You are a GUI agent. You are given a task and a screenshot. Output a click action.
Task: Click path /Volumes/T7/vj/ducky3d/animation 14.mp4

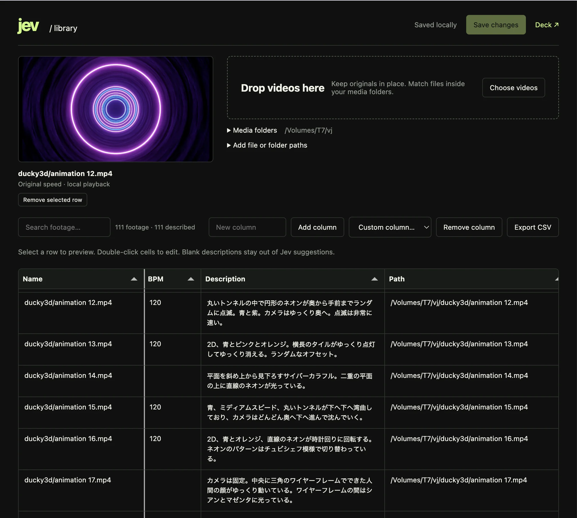(459, 376)
